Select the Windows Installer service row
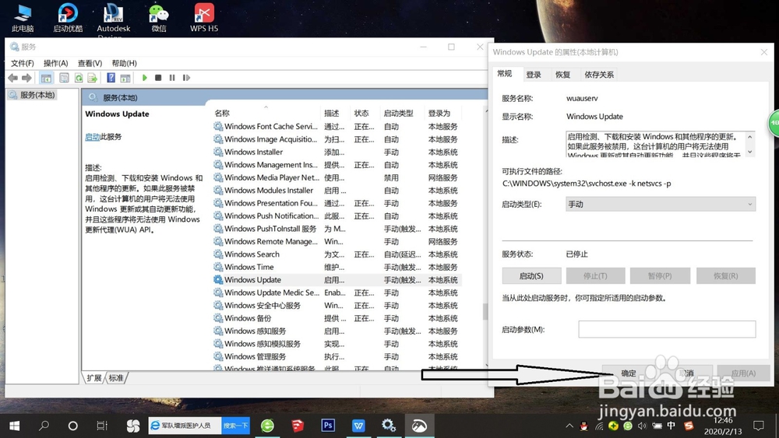 (337, 152)
